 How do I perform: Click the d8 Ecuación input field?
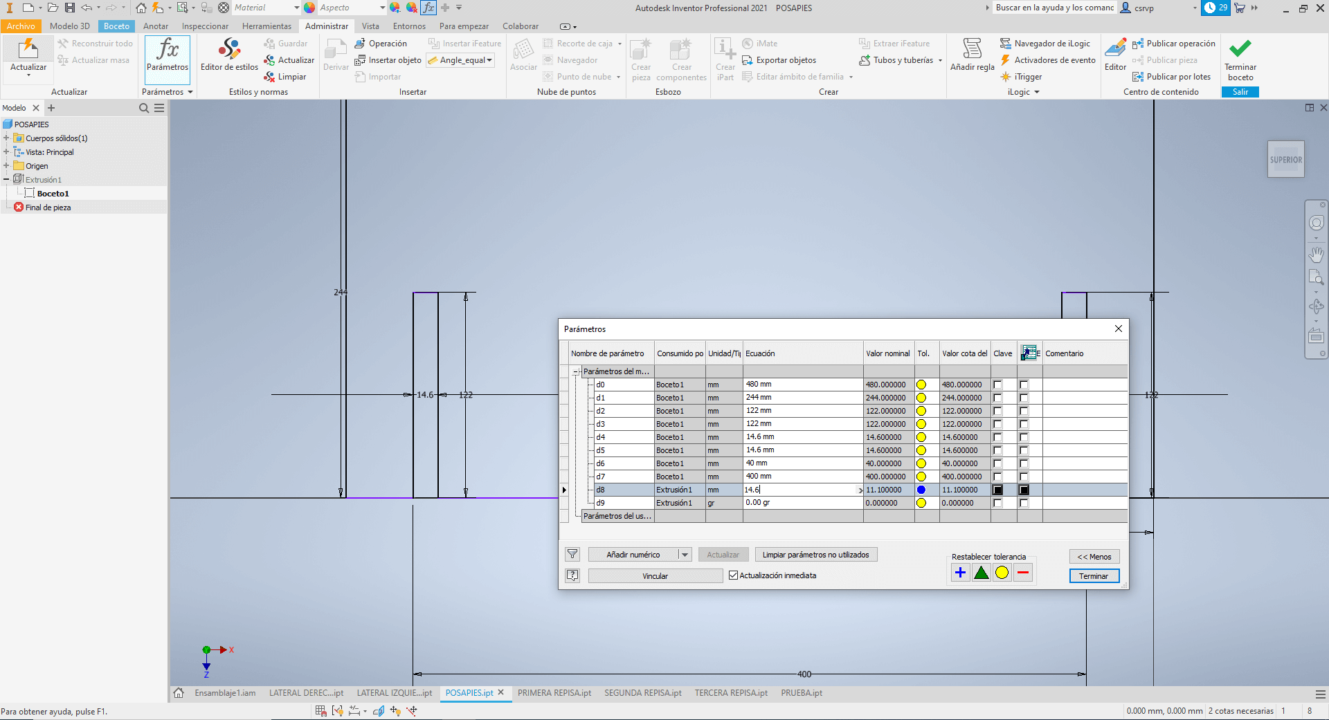click(802, 490)
